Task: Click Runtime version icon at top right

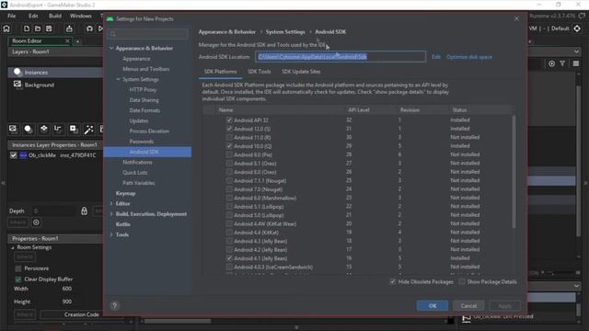Action: pyautogui.click(x=582, y=16)
